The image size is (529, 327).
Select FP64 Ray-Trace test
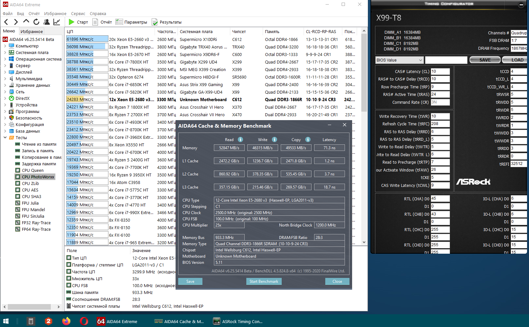36,229
